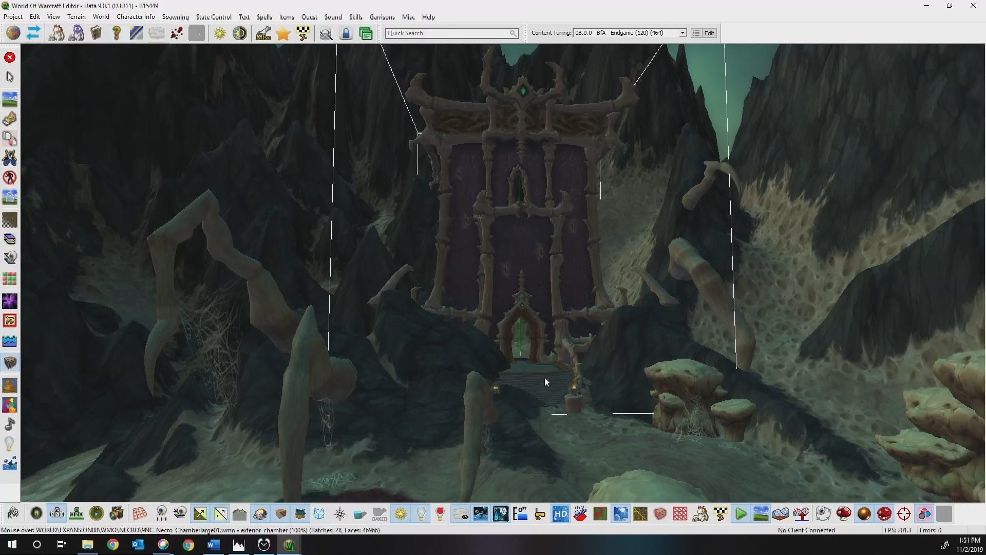Click the globe world icon in top toolbar
The image size is (986, 555).
click(x=13, y=33)
